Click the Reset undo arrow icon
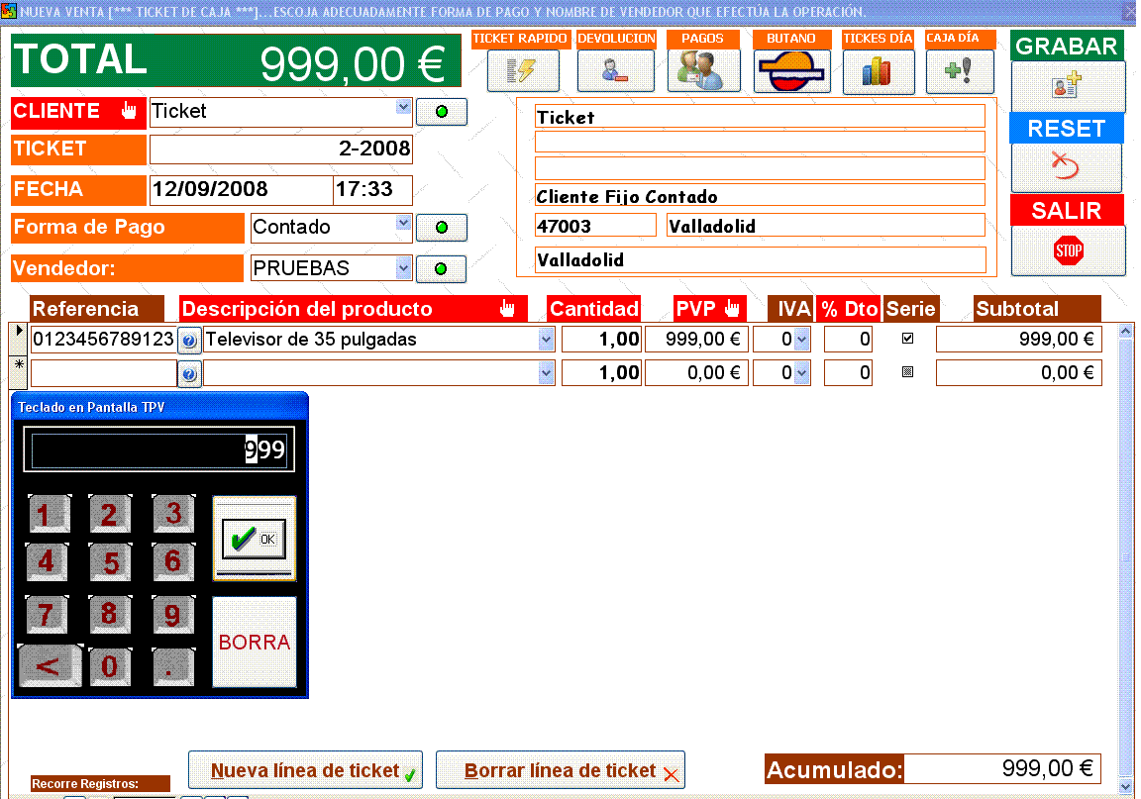Image resolution: width=1141 pixels, height=799 pixels. click(x=1066, y=166)
